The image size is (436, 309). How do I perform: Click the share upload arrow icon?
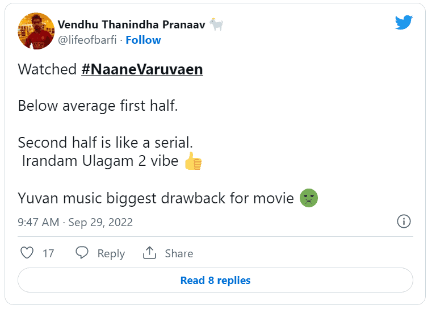click(149, 253)
